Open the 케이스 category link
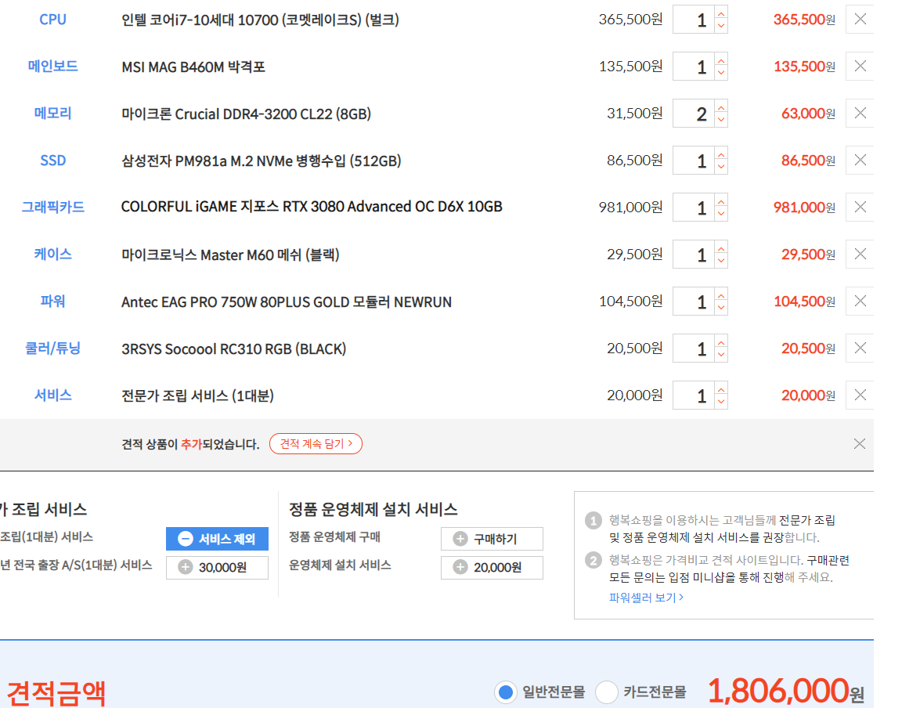The image size is (902, 708). (x=52, y=255)
